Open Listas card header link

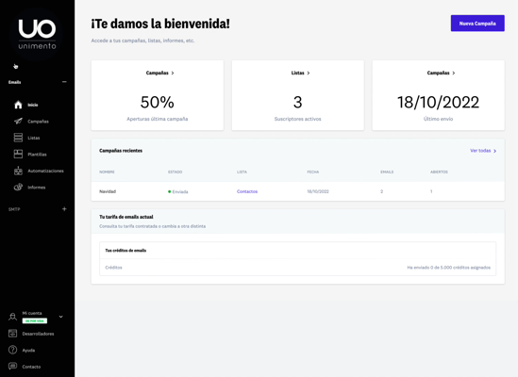tap(300, 73)
